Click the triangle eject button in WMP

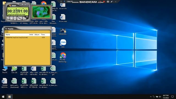click(24, 18)
